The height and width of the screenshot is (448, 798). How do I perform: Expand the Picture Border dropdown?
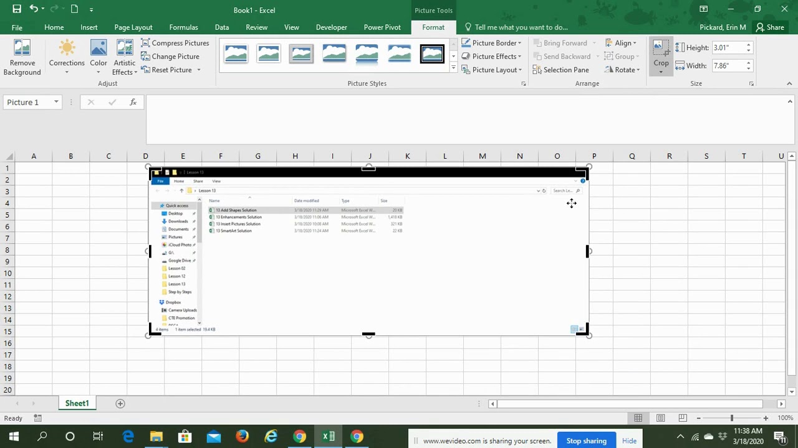point(519,43)
